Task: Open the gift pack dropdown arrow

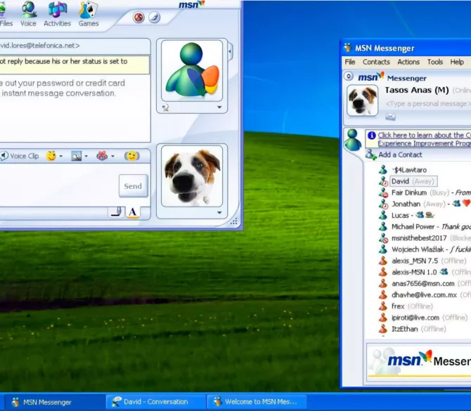Action: (113, 156)
